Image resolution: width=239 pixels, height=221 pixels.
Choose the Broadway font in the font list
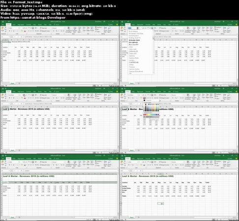point(133,42)
